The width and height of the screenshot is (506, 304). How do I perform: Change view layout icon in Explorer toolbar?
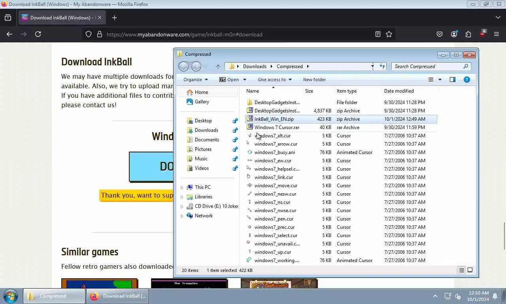(431, 80)
